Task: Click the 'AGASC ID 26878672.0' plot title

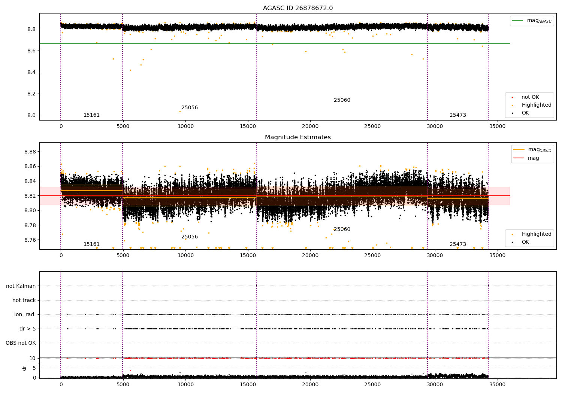Action: click(x=298, y=8)
